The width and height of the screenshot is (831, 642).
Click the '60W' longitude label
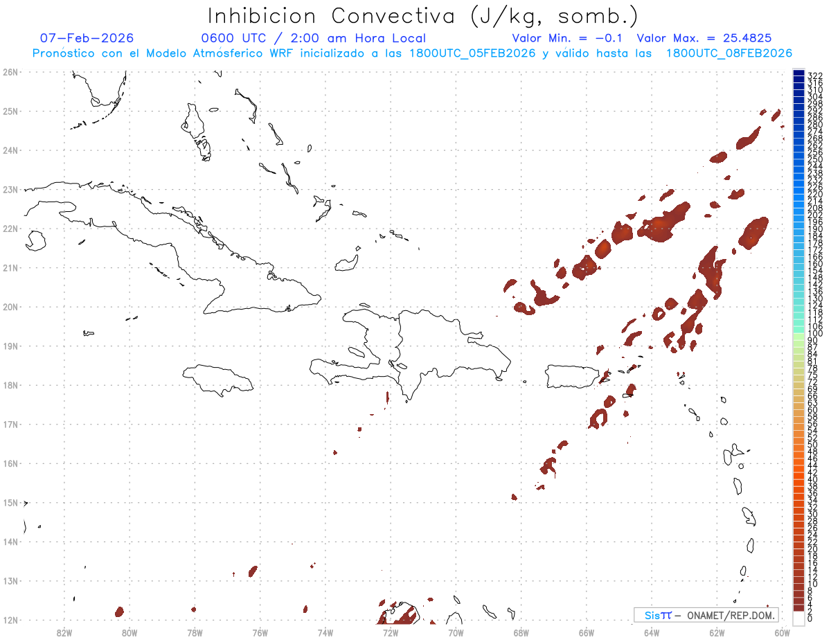pos(783,632)
